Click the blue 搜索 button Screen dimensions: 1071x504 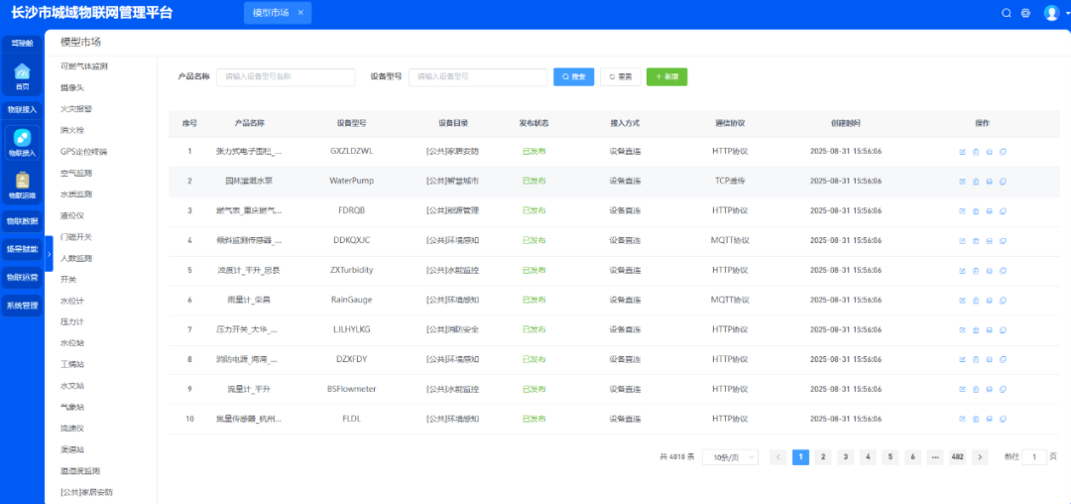(573, 76)
